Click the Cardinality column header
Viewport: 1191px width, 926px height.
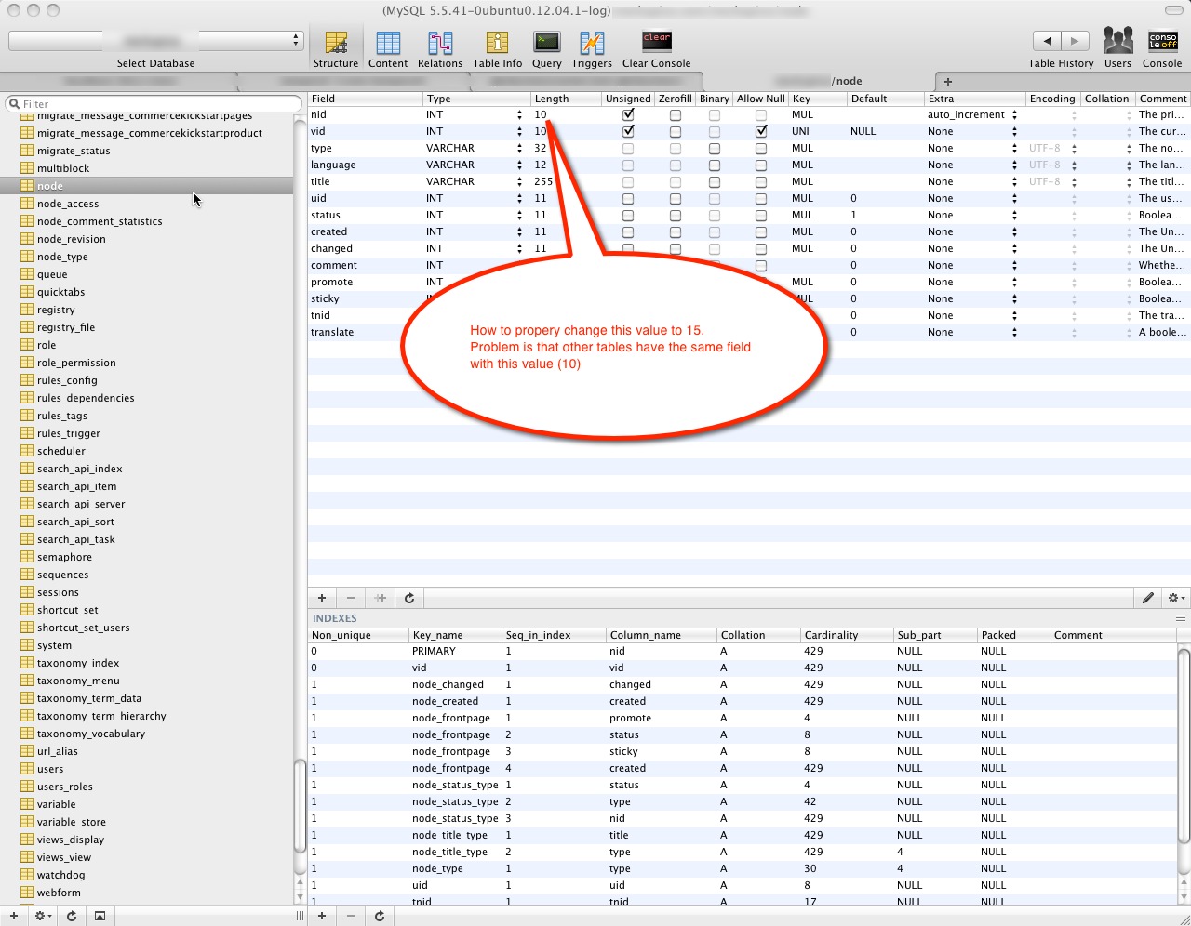pos(847,635)
